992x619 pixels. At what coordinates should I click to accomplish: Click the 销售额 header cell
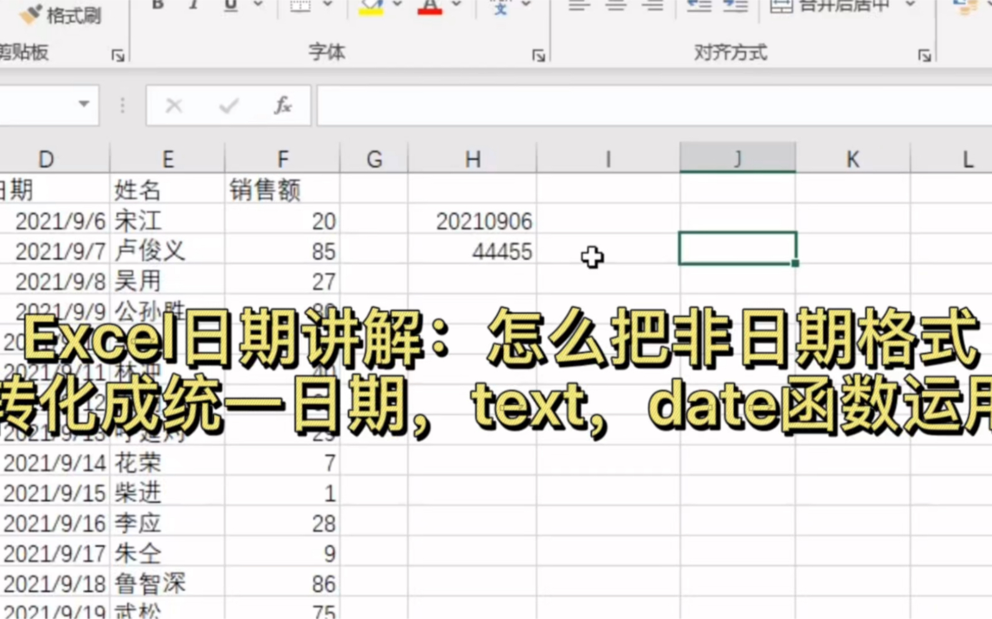[x=282, y=189]
